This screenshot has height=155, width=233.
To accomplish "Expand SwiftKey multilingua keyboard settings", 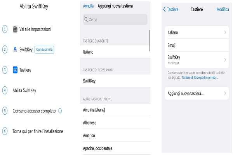I will pos(225,60).
